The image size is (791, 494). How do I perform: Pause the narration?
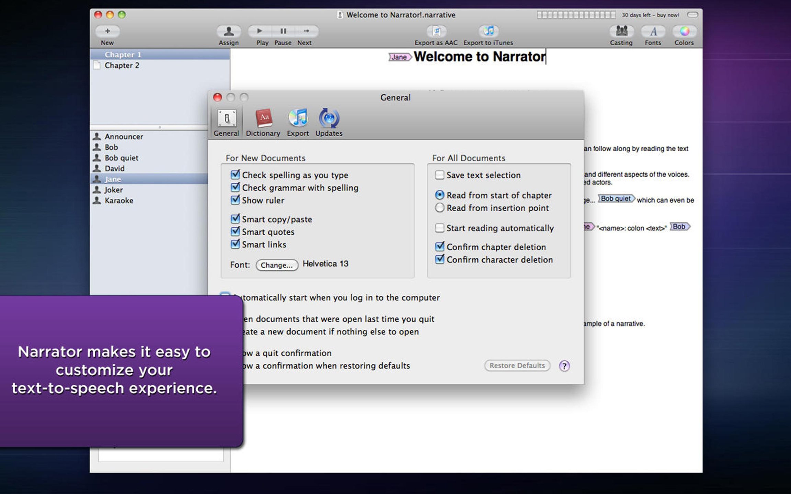coord(283,31)
